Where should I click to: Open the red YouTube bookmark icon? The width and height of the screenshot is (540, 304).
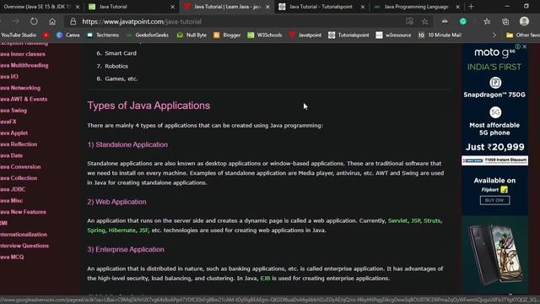tap(46, 35)
